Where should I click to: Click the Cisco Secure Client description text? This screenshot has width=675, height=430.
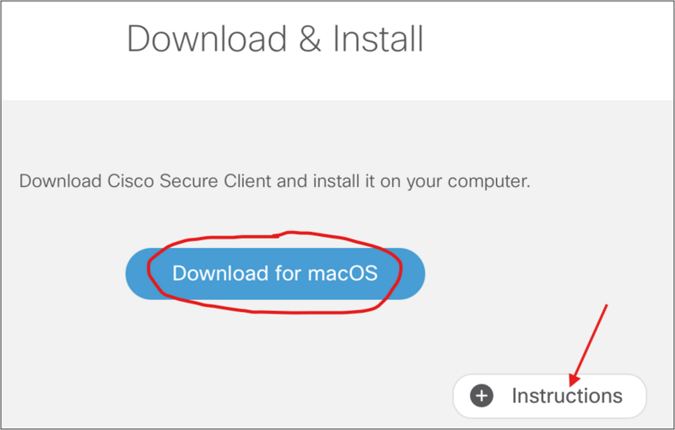pos(274,181)
